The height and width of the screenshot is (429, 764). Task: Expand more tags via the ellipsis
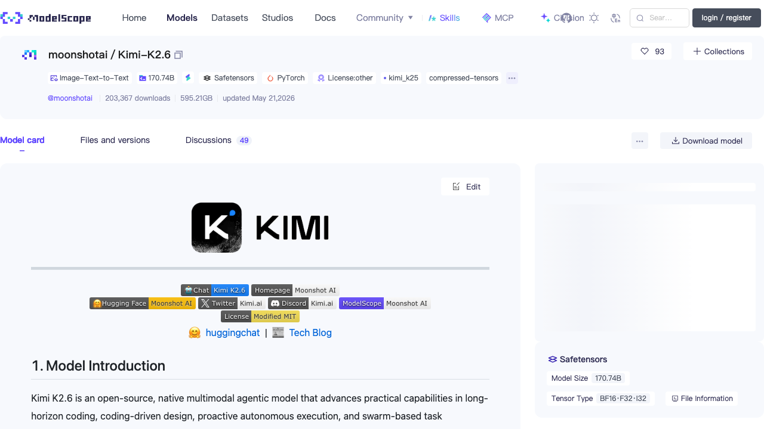[x=512, y=78]
